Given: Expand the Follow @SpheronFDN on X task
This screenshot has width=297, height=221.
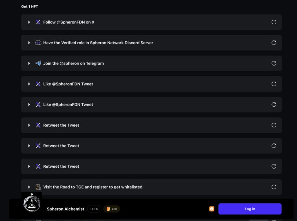Looking at the screenshot, I should pos(29,22).
